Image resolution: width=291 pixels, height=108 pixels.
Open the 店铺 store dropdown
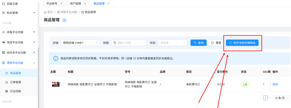(80, 43)
